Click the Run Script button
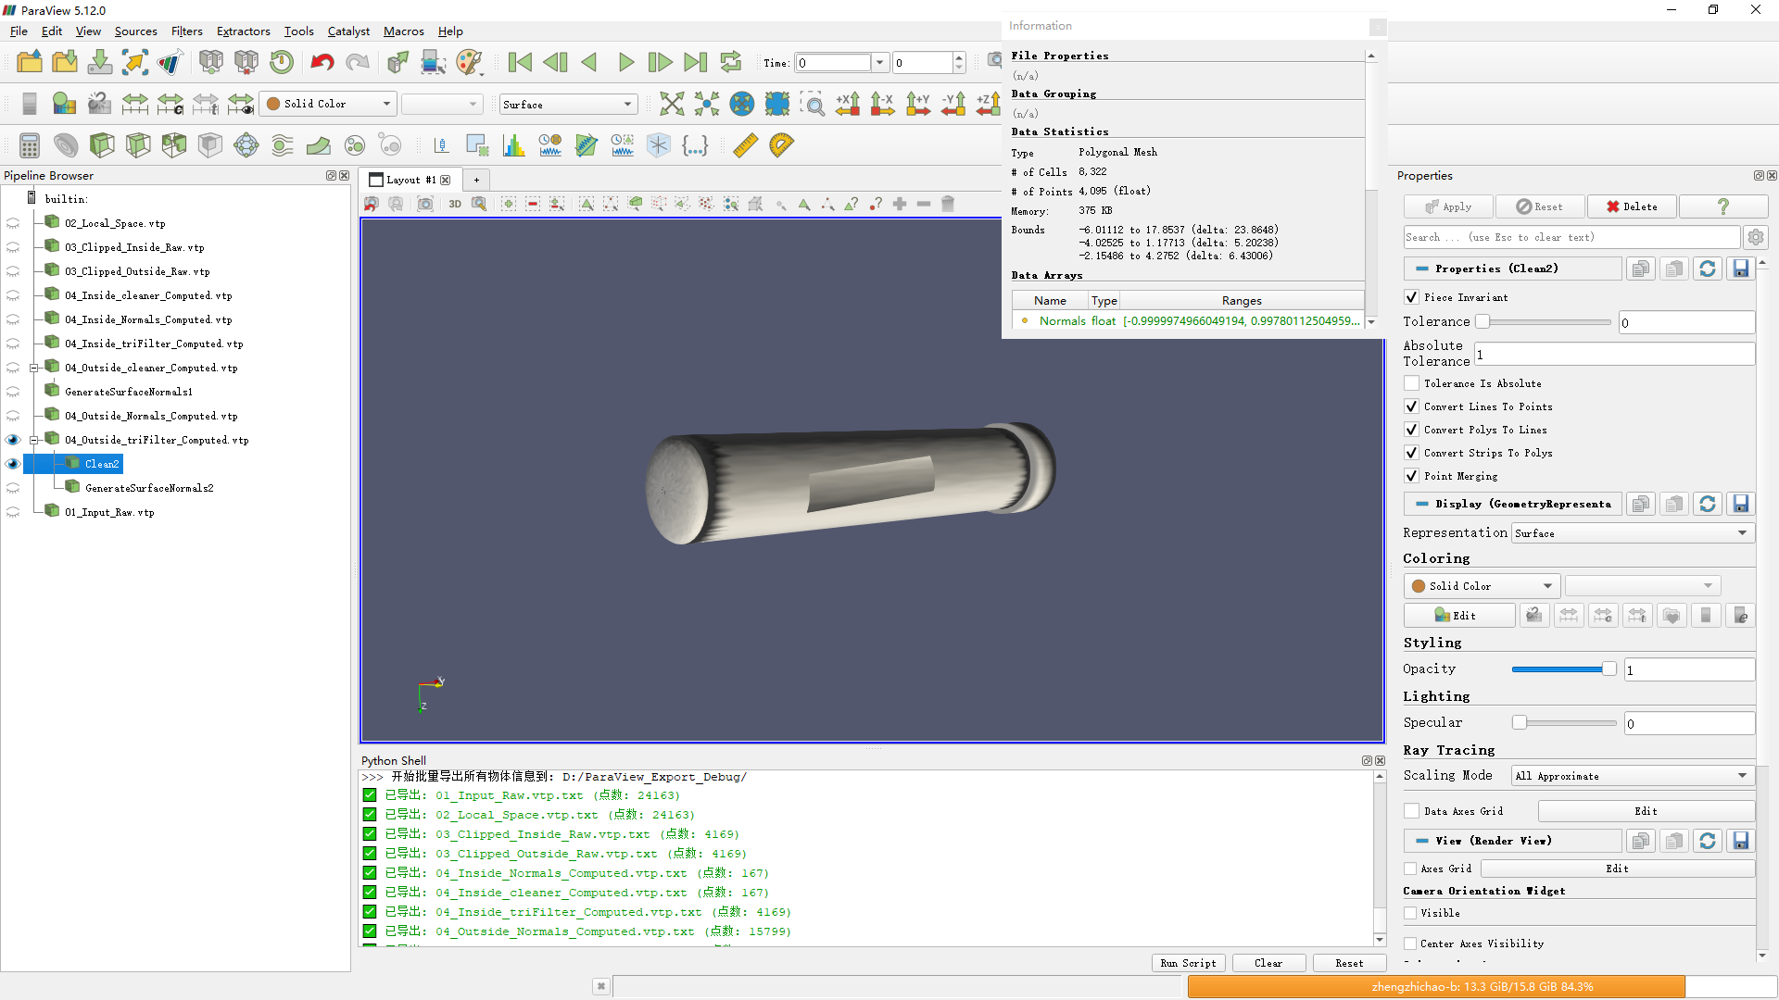Image resolution: width=1779 pixels, height=1000 pixels. tap(1188, 963)
